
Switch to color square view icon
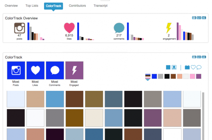[168, 67]
